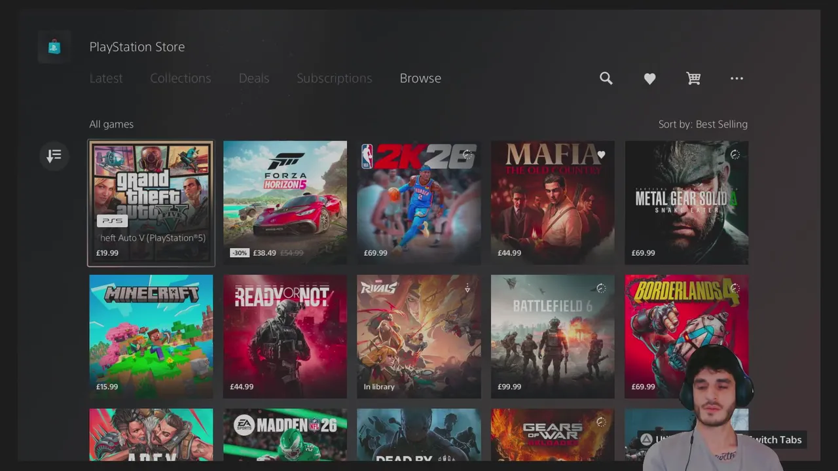This screenshot has width=838, height=471.
Task: Open the Madden NFL 26 tile
Action: 285,434
